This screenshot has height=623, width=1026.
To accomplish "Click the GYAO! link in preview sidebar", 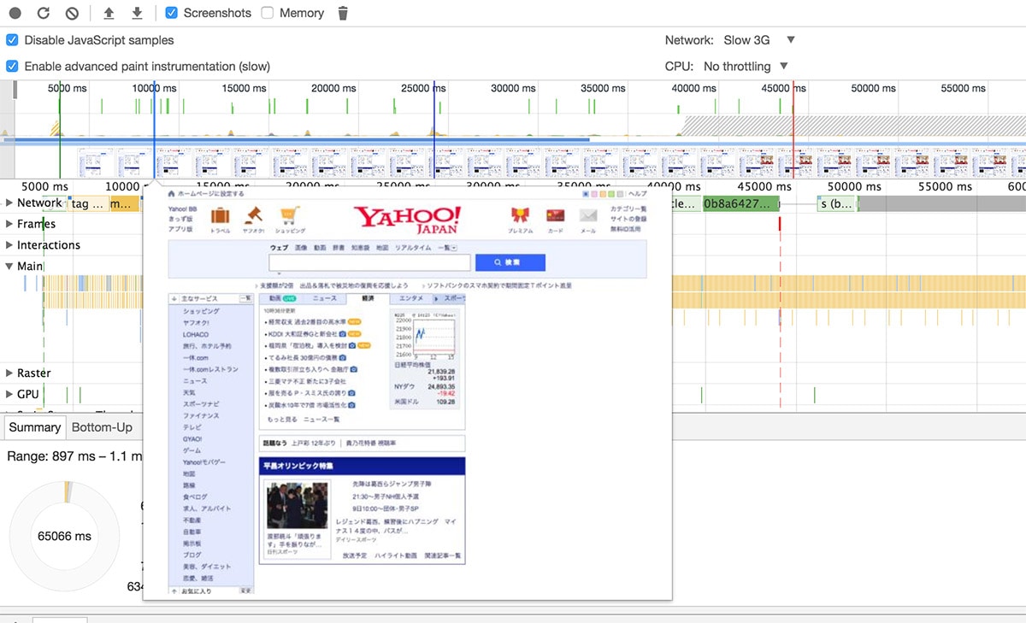I will coord(193,438).
